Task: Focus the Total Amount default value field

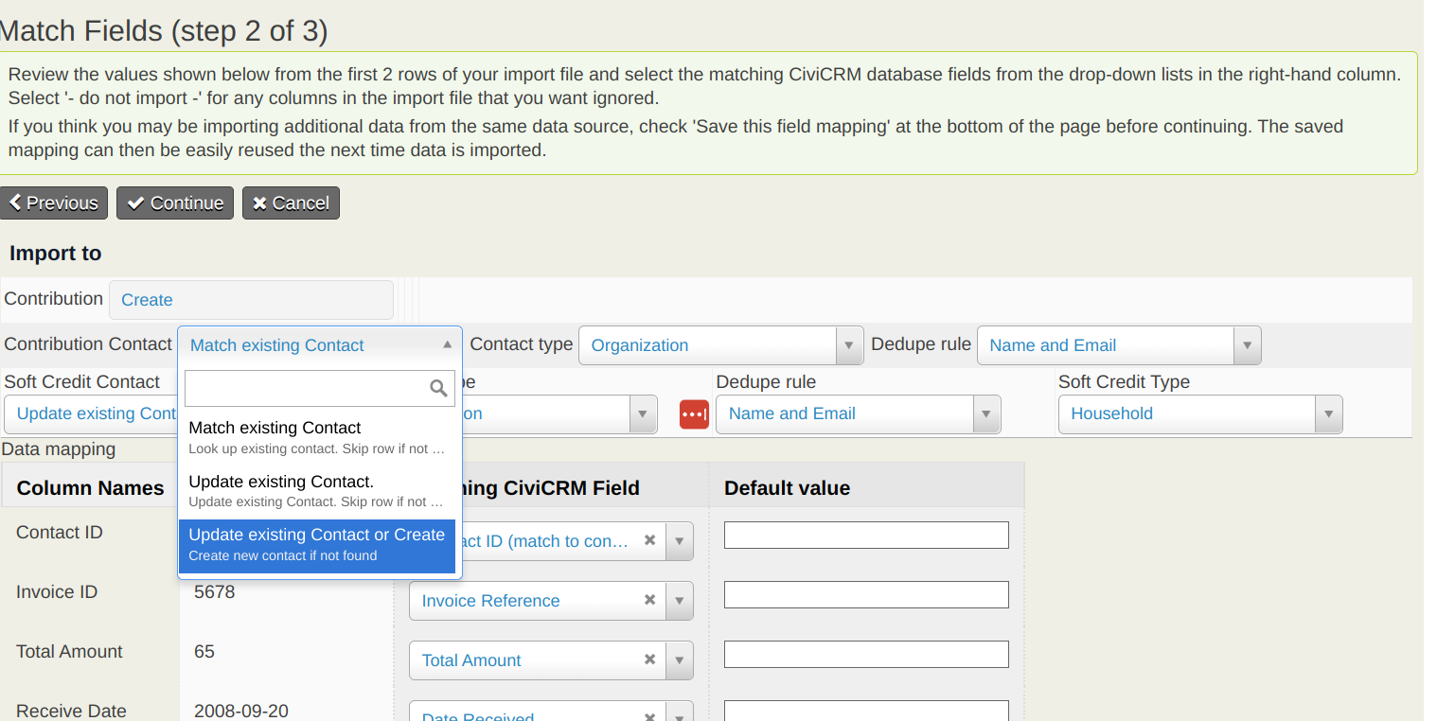Action: 866,654
